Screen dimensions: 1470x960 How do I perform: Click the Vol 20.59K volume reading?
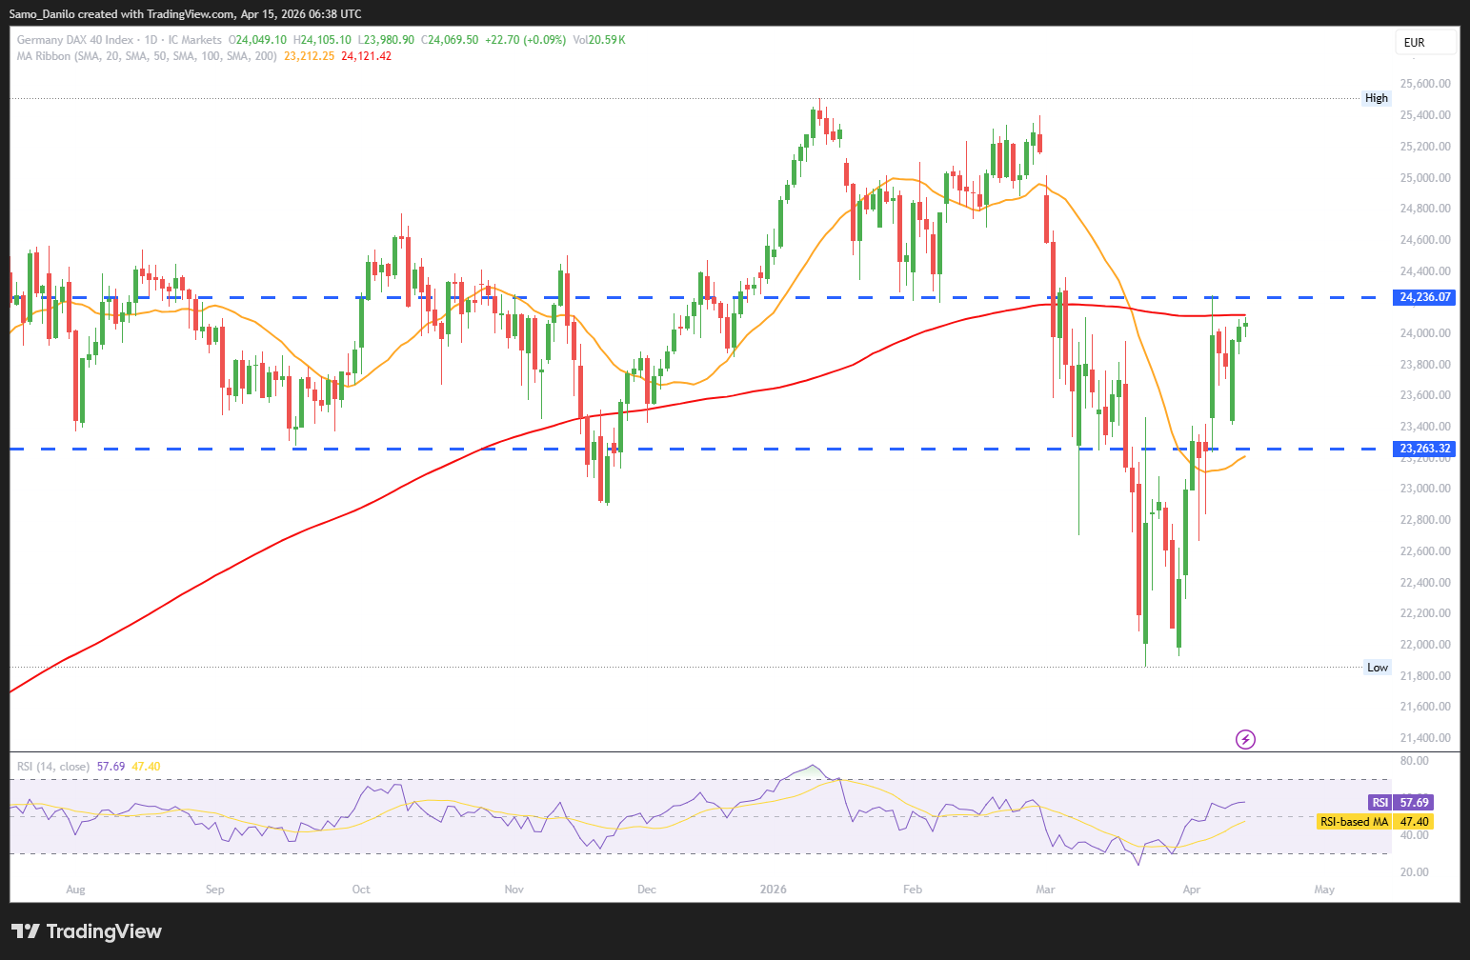pyautogui.click(x=598, y=40)
